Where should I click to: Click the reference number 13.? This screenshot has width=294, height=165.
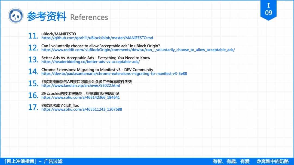click(33, 60)
